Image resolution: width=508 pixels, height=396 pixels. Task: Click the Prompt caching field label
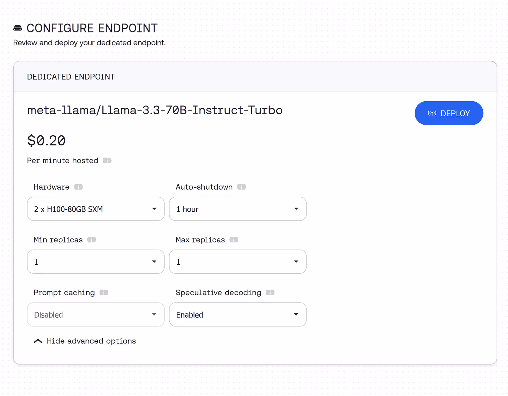[64, 292]
